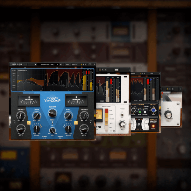This screenshot has width=191, height=191.
Task: Click the right channel Output knob
Action: 84,129
